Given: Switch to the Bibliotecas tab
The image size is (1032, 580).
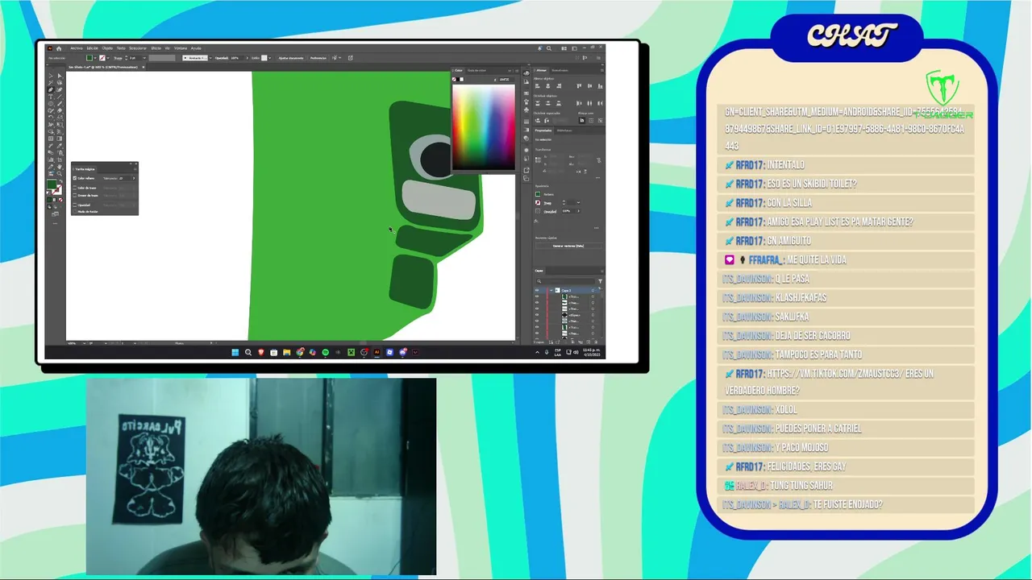Looking at the screenshot, I should pyautogui.click(x=564, y=130).
